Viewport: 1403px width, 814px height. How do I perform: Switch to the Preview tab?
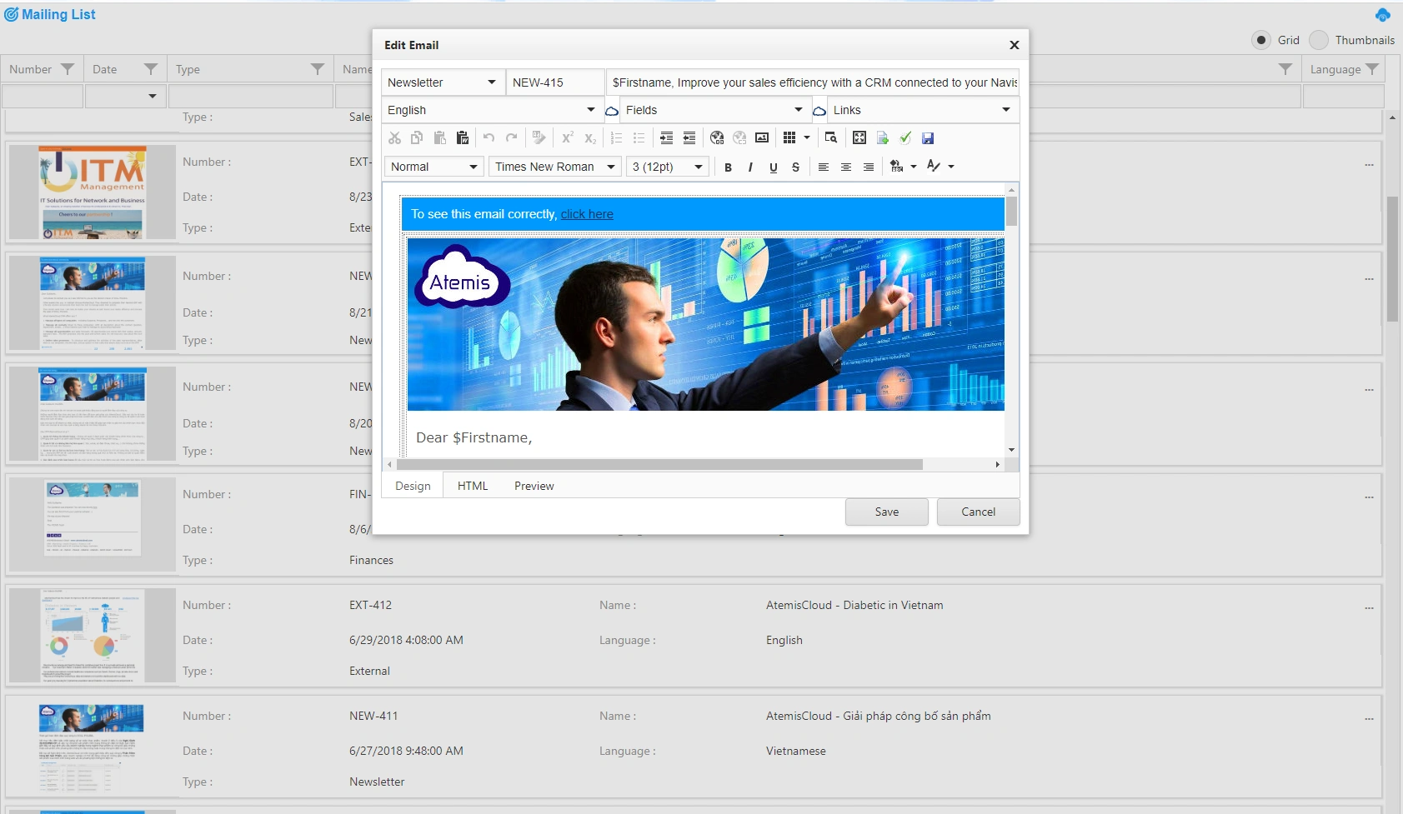click(534, 485)
